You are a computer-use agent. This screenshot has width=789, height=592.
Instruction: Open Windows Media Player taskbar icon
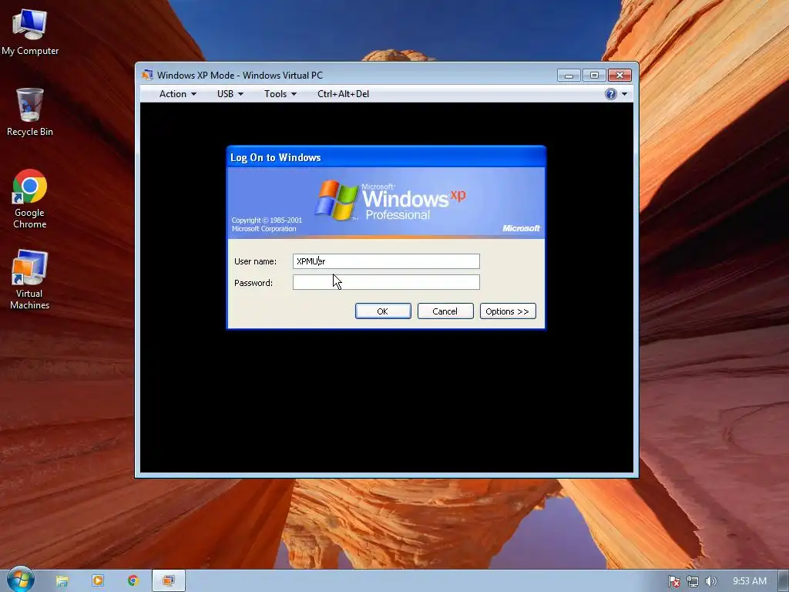[98, 580]
